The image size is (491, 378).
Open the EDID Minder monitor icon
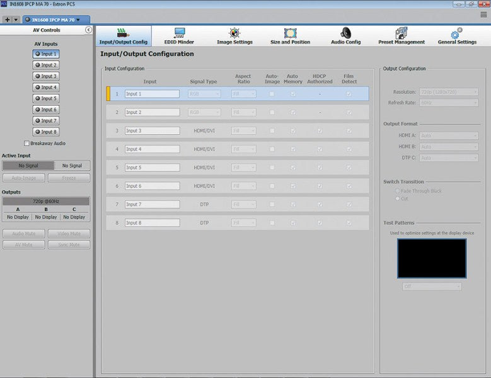(179, 33)
